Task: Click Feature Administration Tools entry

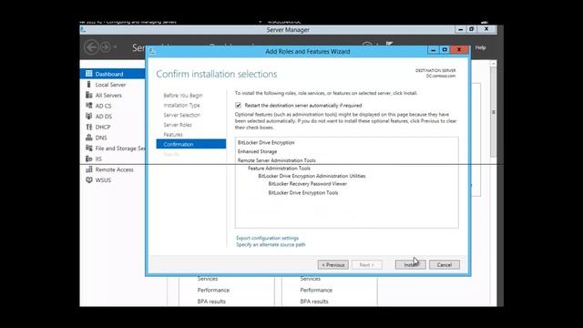Action: click(x=279, y=168)
